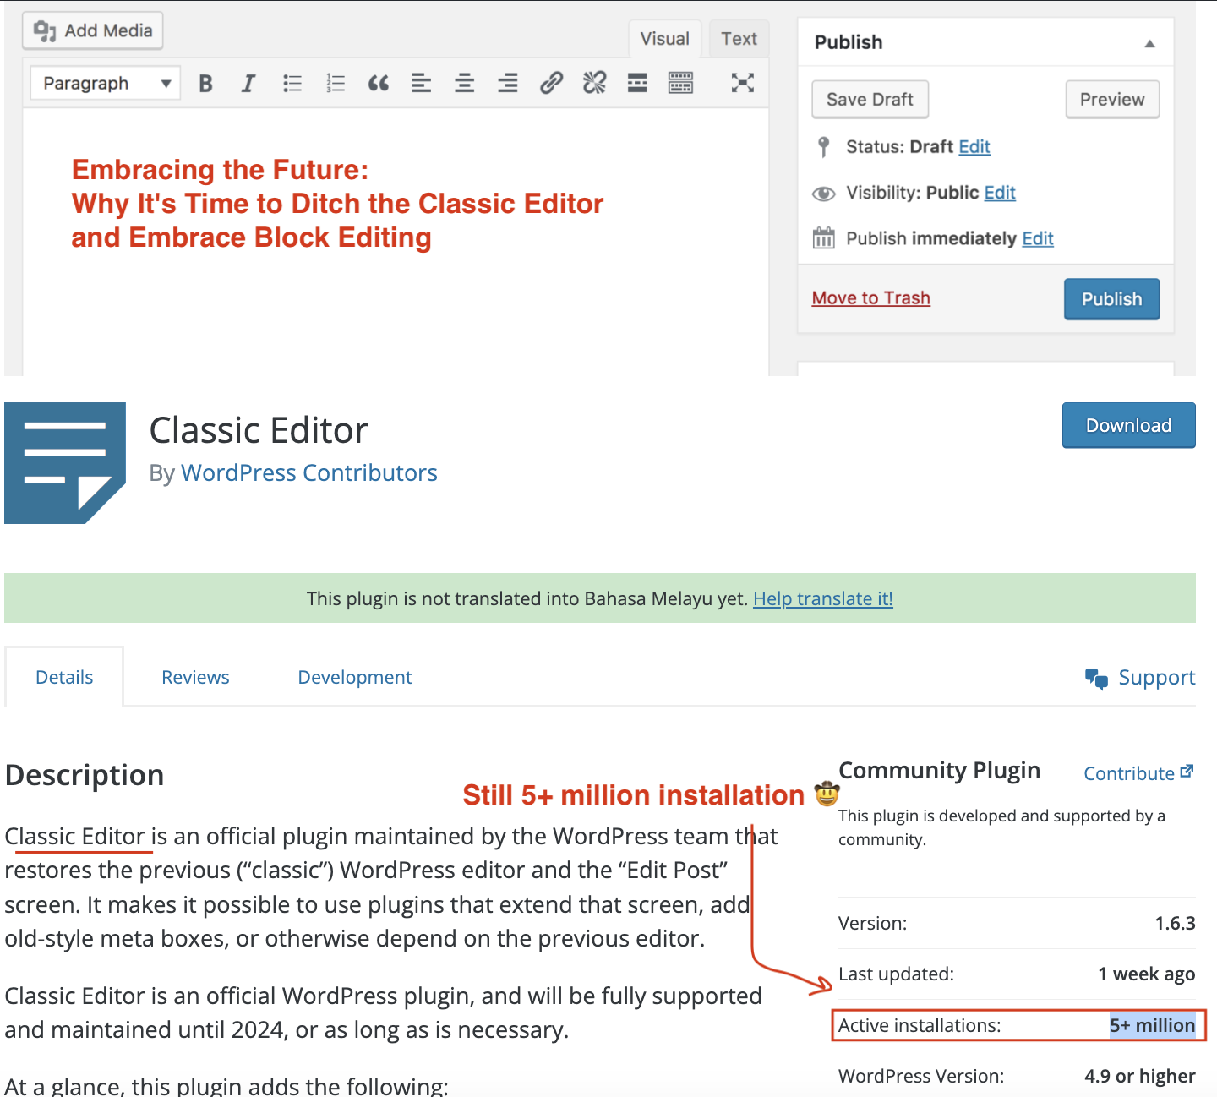Click the publish calendar icon
This screenshot has width=1217, height=1097.
coord(823,238)
